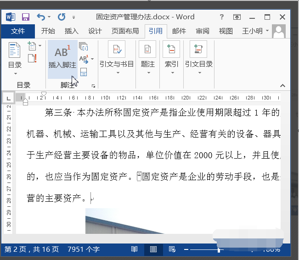
Task: Undo the last action
Action: click(41, 17)
